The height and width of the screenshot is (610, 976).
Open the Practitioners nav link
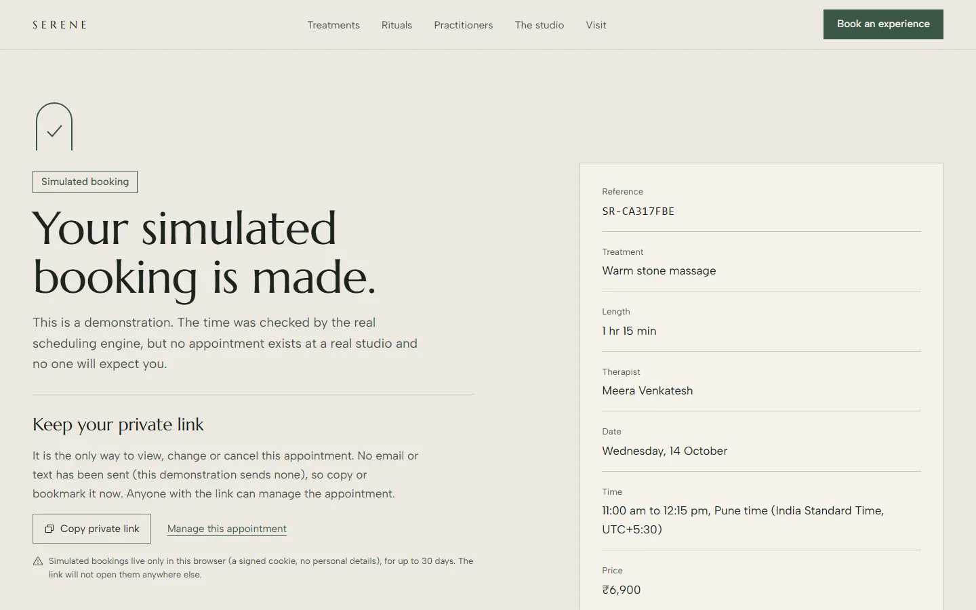(464, 25)
